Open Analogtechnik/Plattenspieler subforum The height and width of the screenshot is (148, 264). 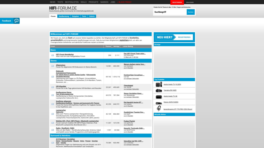66,73
